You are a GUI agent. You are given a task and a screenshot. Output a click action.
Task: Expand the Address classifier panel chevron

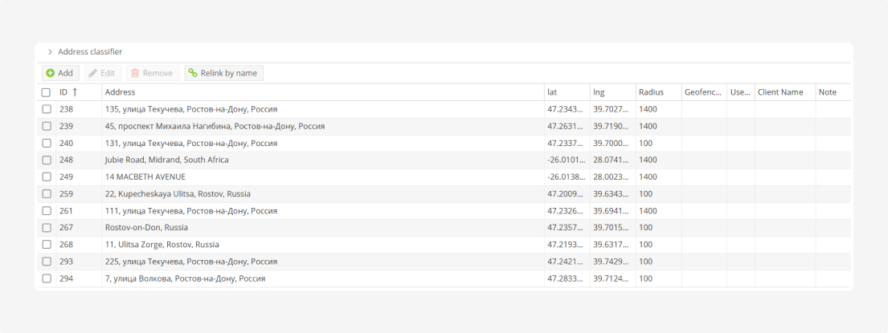50,52
